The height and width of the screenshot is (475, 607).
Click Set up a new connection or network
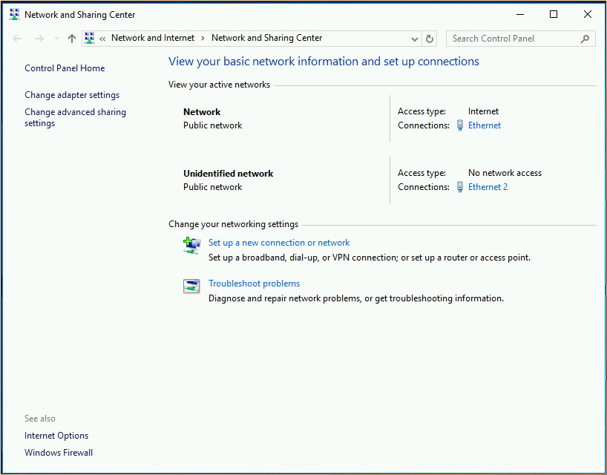(279, 243)
